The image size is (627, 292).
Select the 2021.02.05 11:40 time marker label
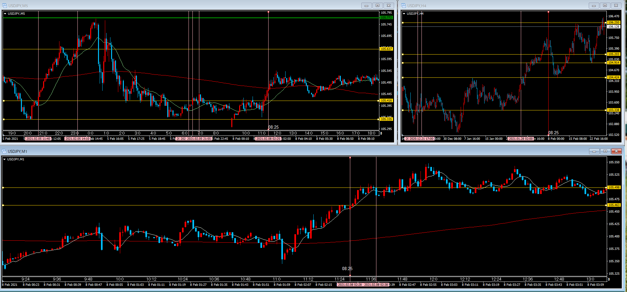click(x=38, y=139)
